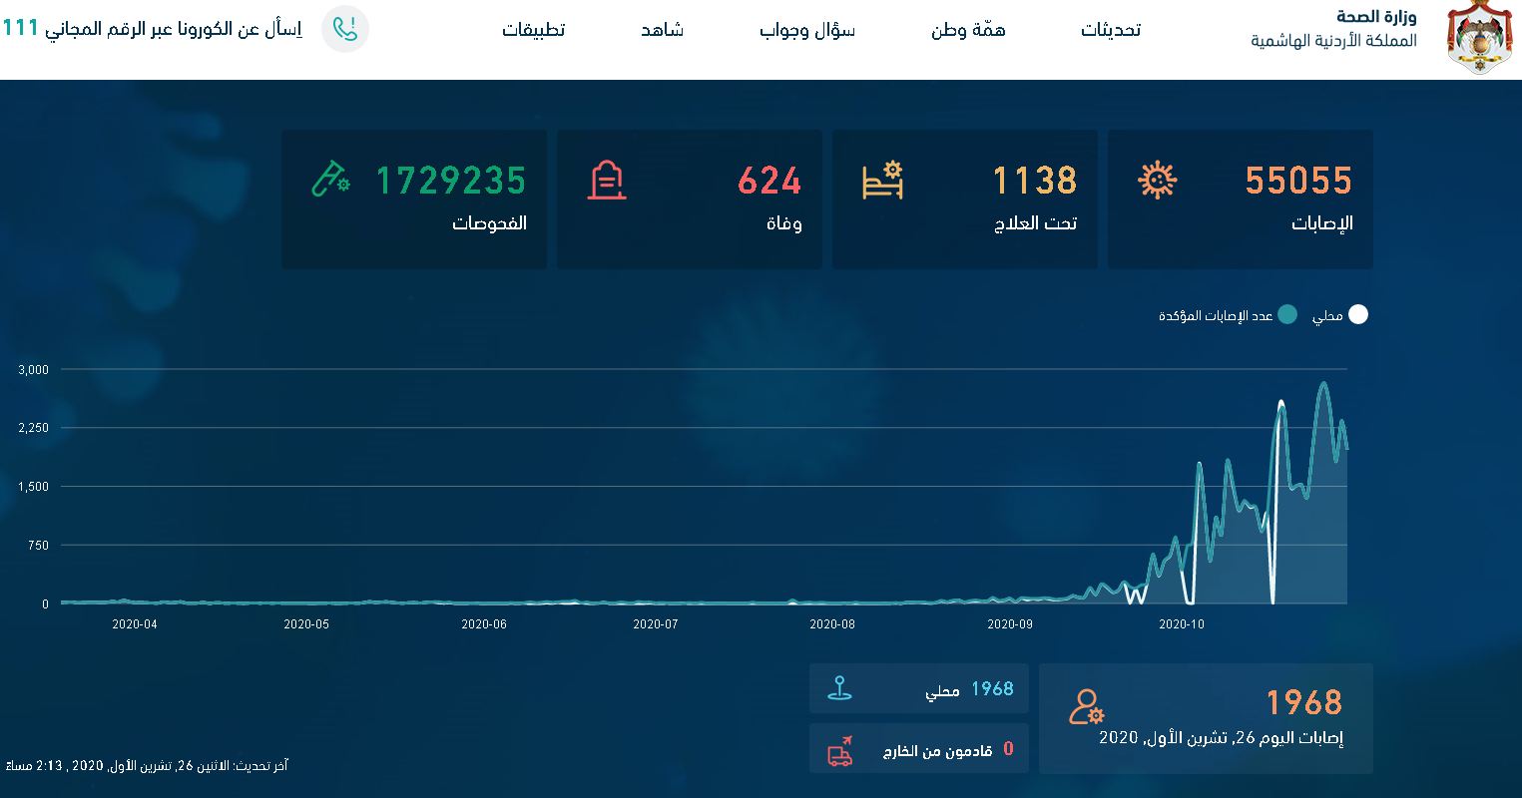Open the شاهد navigation link
This screenshot has width=1522, height=798.
tap(662, 30)
